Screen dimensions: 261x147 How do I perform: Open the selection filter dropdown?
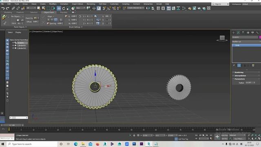click(x=31, y=8)
